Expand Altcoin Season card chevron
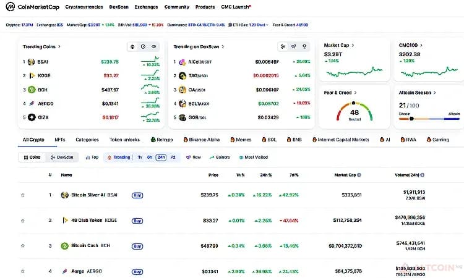This screenshot has width=464, height=278. [x=435, y=93]
